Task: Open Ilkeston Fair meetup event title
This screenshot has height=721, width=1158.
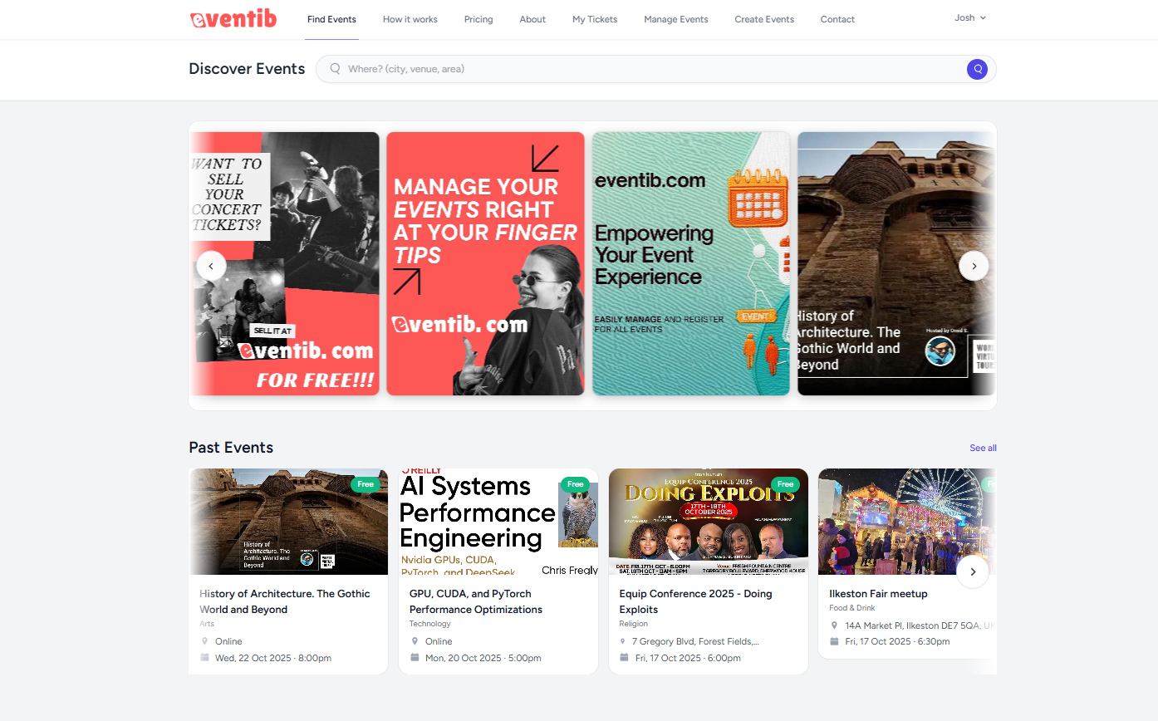Action: pos(878,594)
